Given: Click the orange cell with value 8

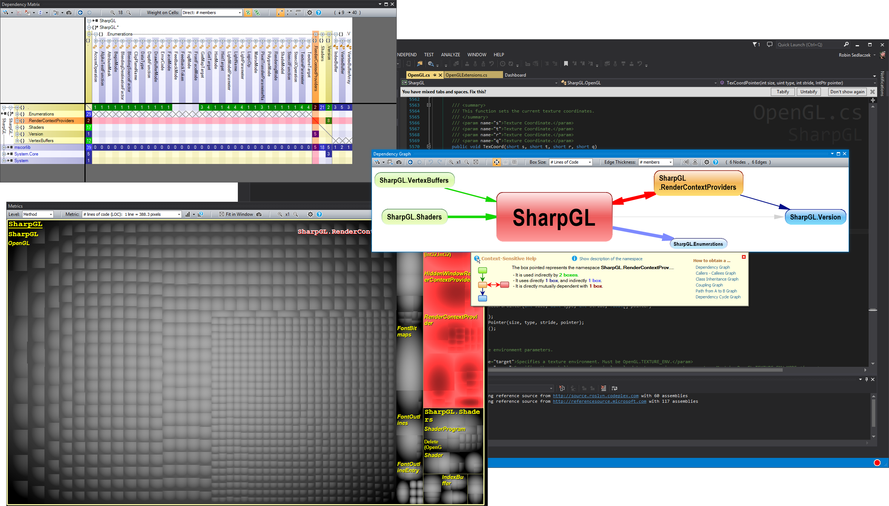Looking at the screenshot, I should 329,121.
